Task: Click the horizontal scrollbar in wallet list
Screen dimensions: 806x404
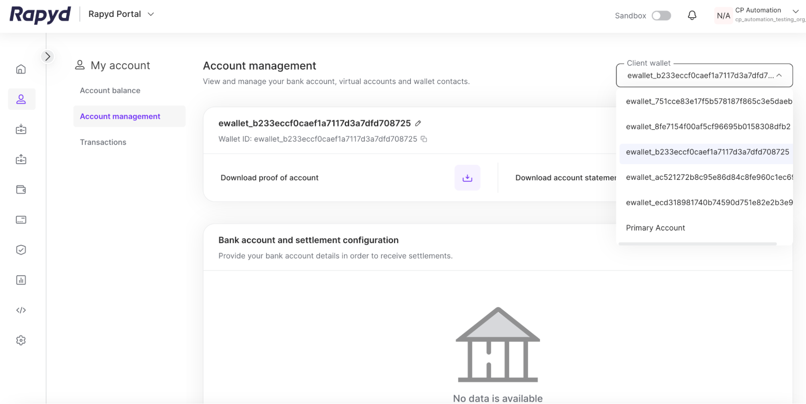Action: tap(697, 244)
